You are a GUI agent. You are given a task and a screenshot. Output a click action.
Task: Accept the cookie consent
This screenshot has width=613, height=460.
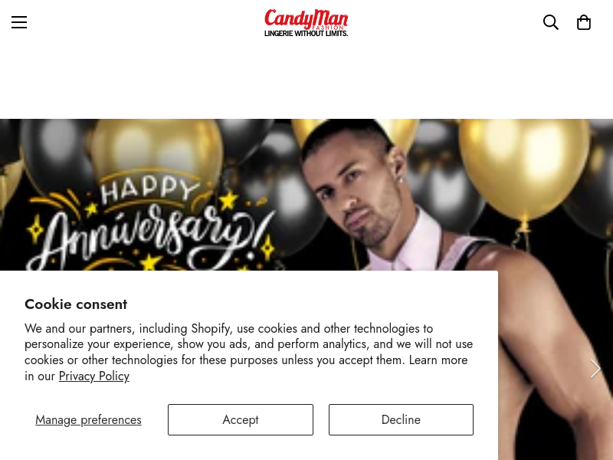pyautogui.click(x=241, y=419)
